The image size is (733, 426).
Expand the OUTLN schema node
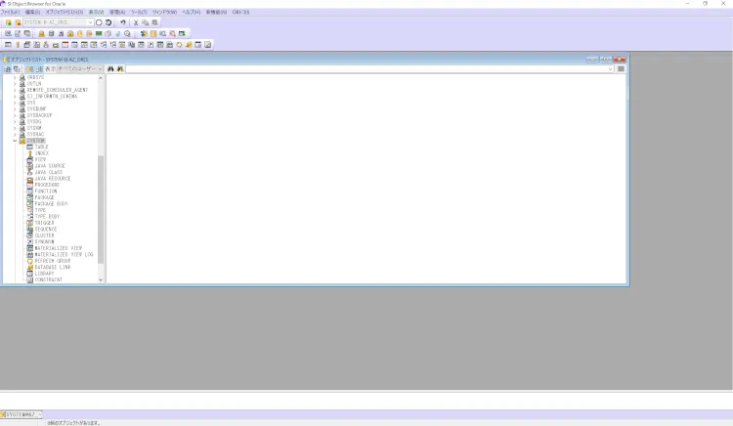[15, 84]
